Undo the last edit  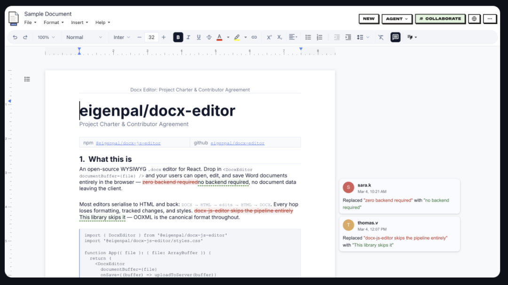tap(15, 37)
